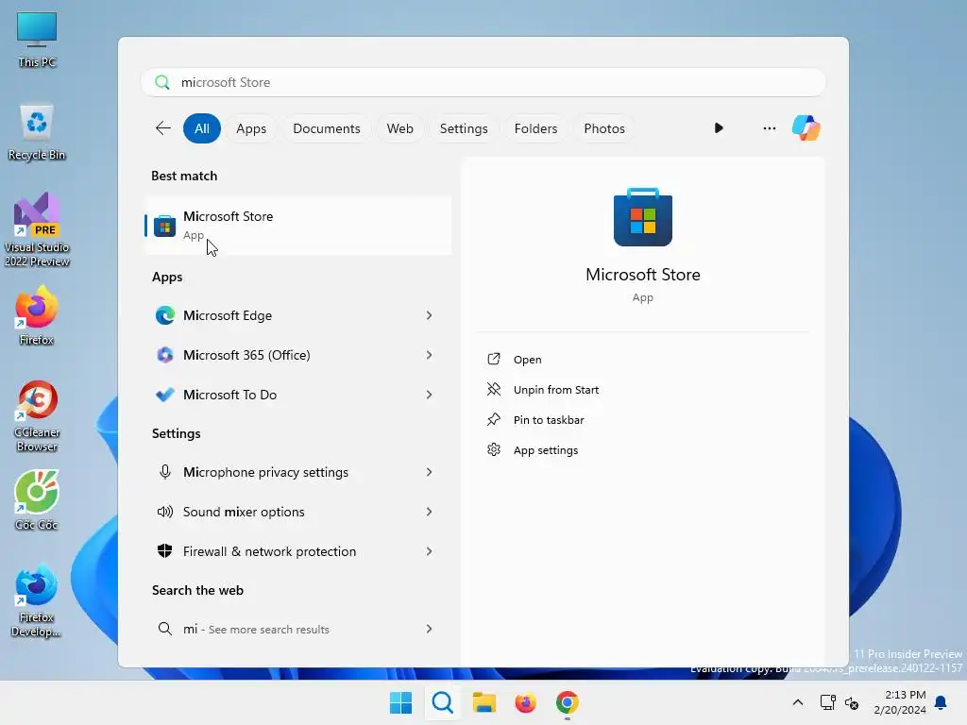Click the Microsoft Store icon in Best match
This screenshot has width=967, height=725.
pyautogui.click(x=164, y=226)
